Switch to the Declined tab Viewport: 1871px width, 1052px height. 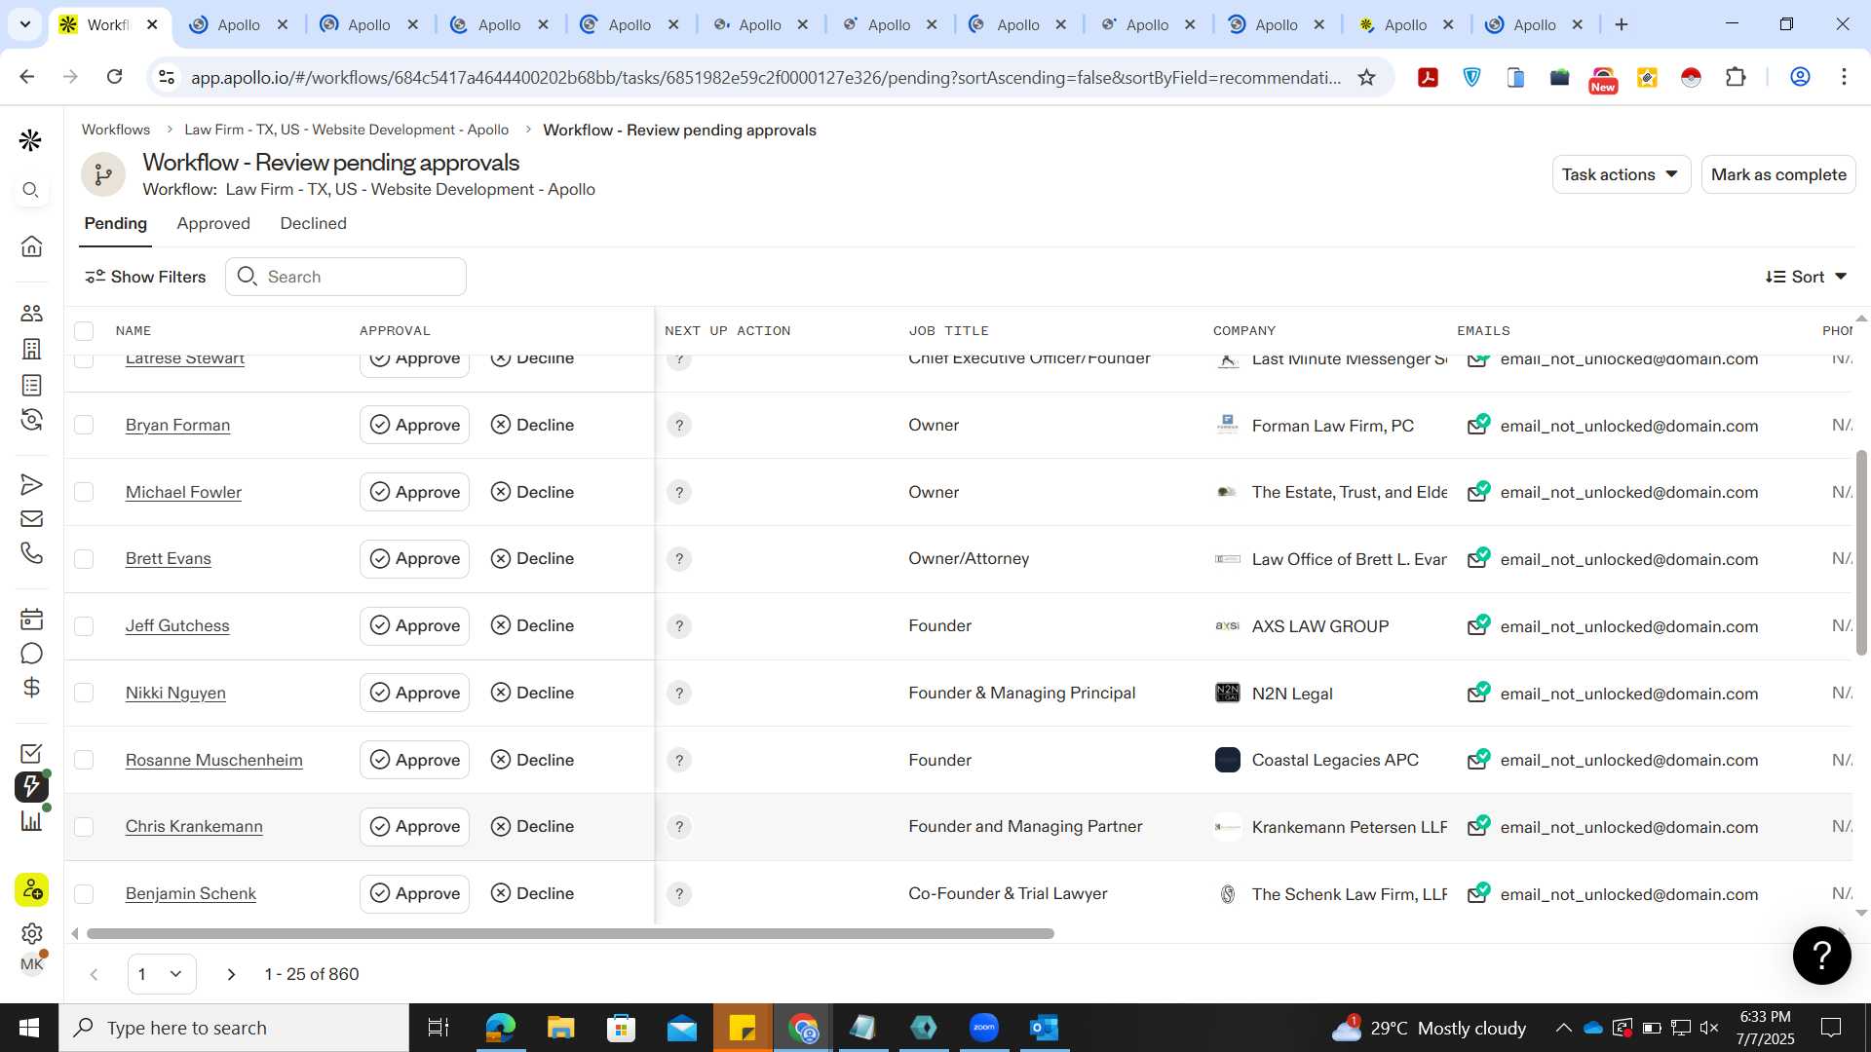click(x=313, y=223)
